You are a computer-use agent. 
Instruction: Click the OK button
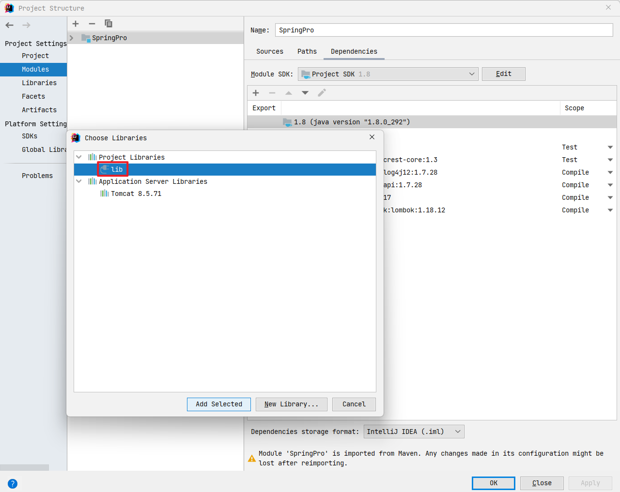(494, 483)
